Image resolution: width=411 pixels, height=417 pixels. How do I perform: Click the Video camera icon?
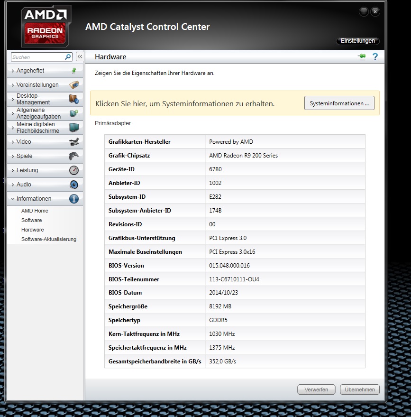click(x=74, y=142)
